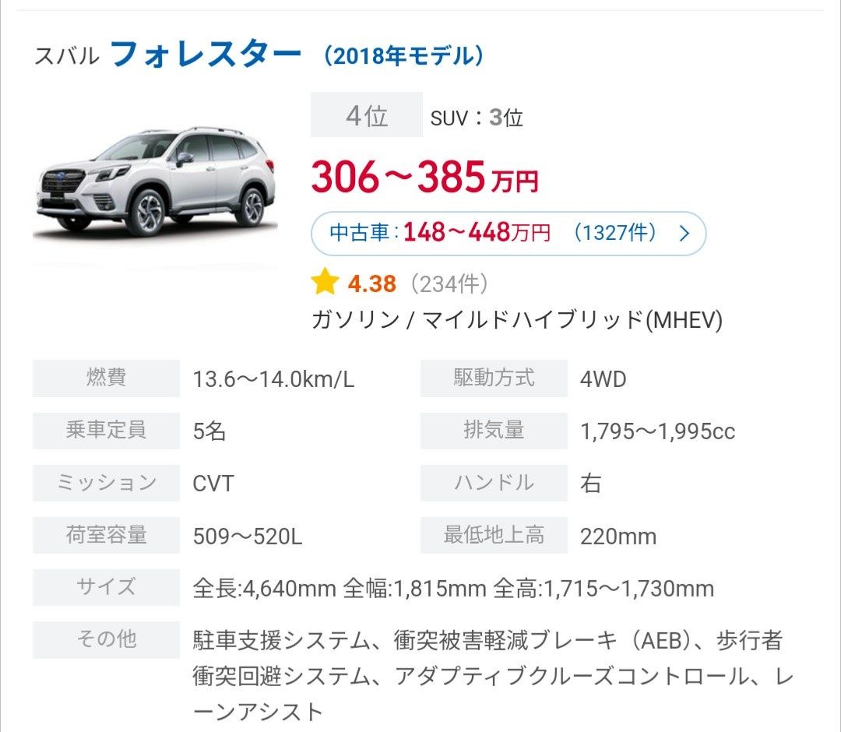Click the 乗車定員 spec label

pyautogui.click(x=106, y=431)
